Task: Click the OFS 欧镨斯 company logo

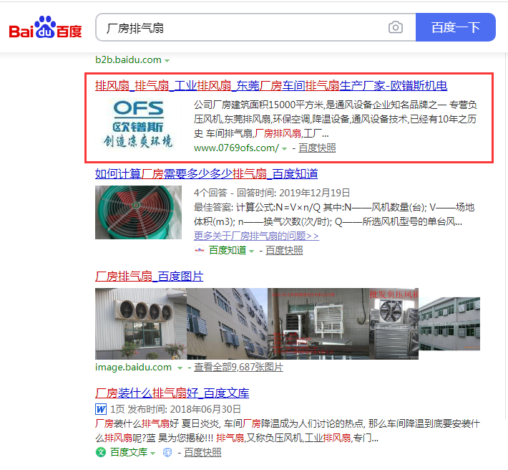Action: [x=138, y=124]
